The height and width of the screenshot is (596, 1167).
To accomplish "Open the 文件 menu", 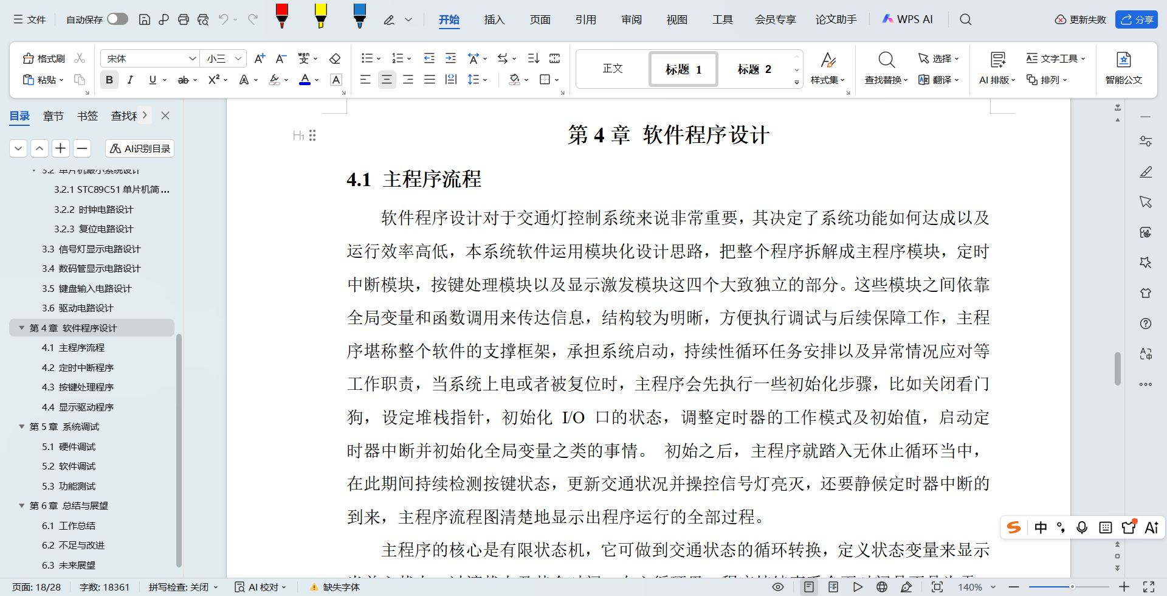I will 30,19.
